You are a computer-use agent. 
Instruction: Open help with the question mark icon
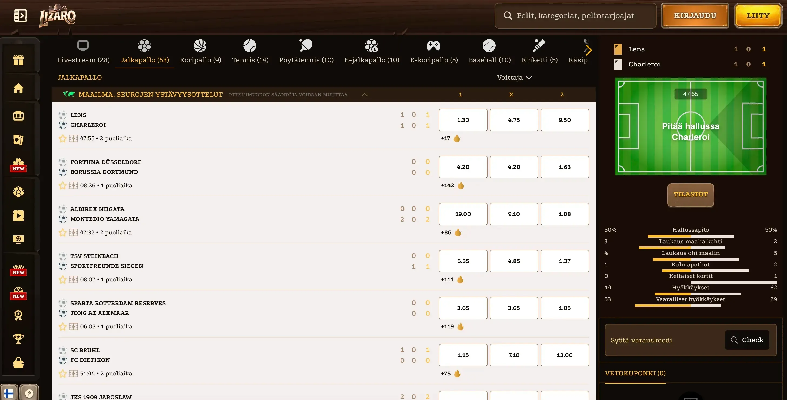click(29, 393)
